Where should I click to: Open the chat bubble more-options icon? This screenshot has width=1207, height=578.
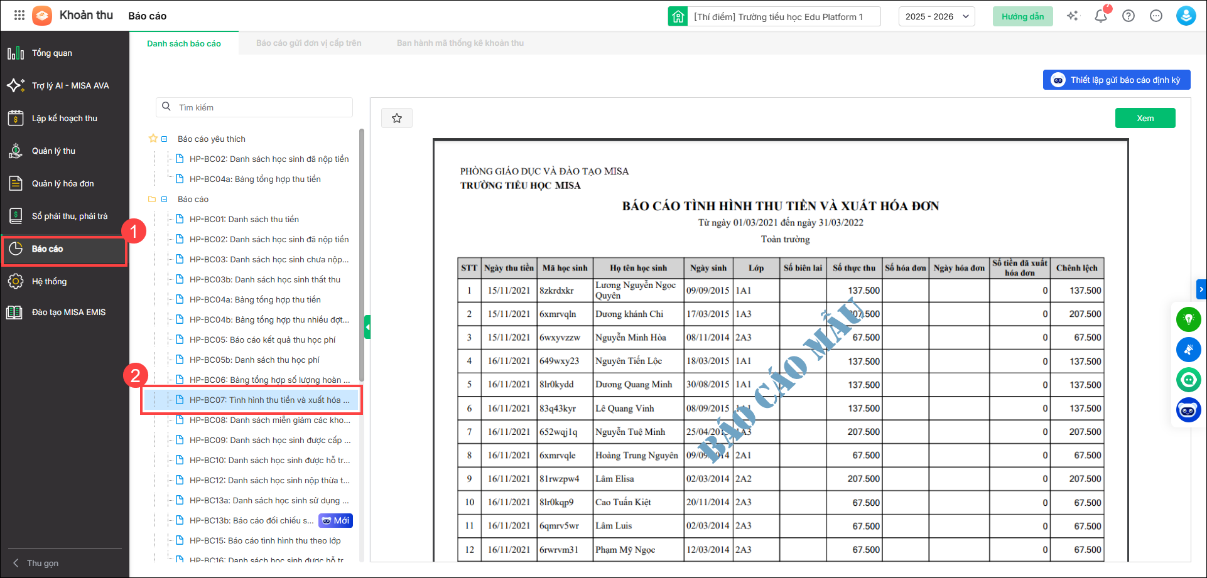(x=1156, y=16)
